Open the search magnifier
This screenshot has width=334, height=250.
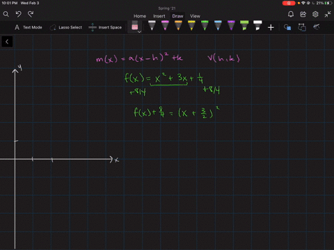[x=6, y=15]
